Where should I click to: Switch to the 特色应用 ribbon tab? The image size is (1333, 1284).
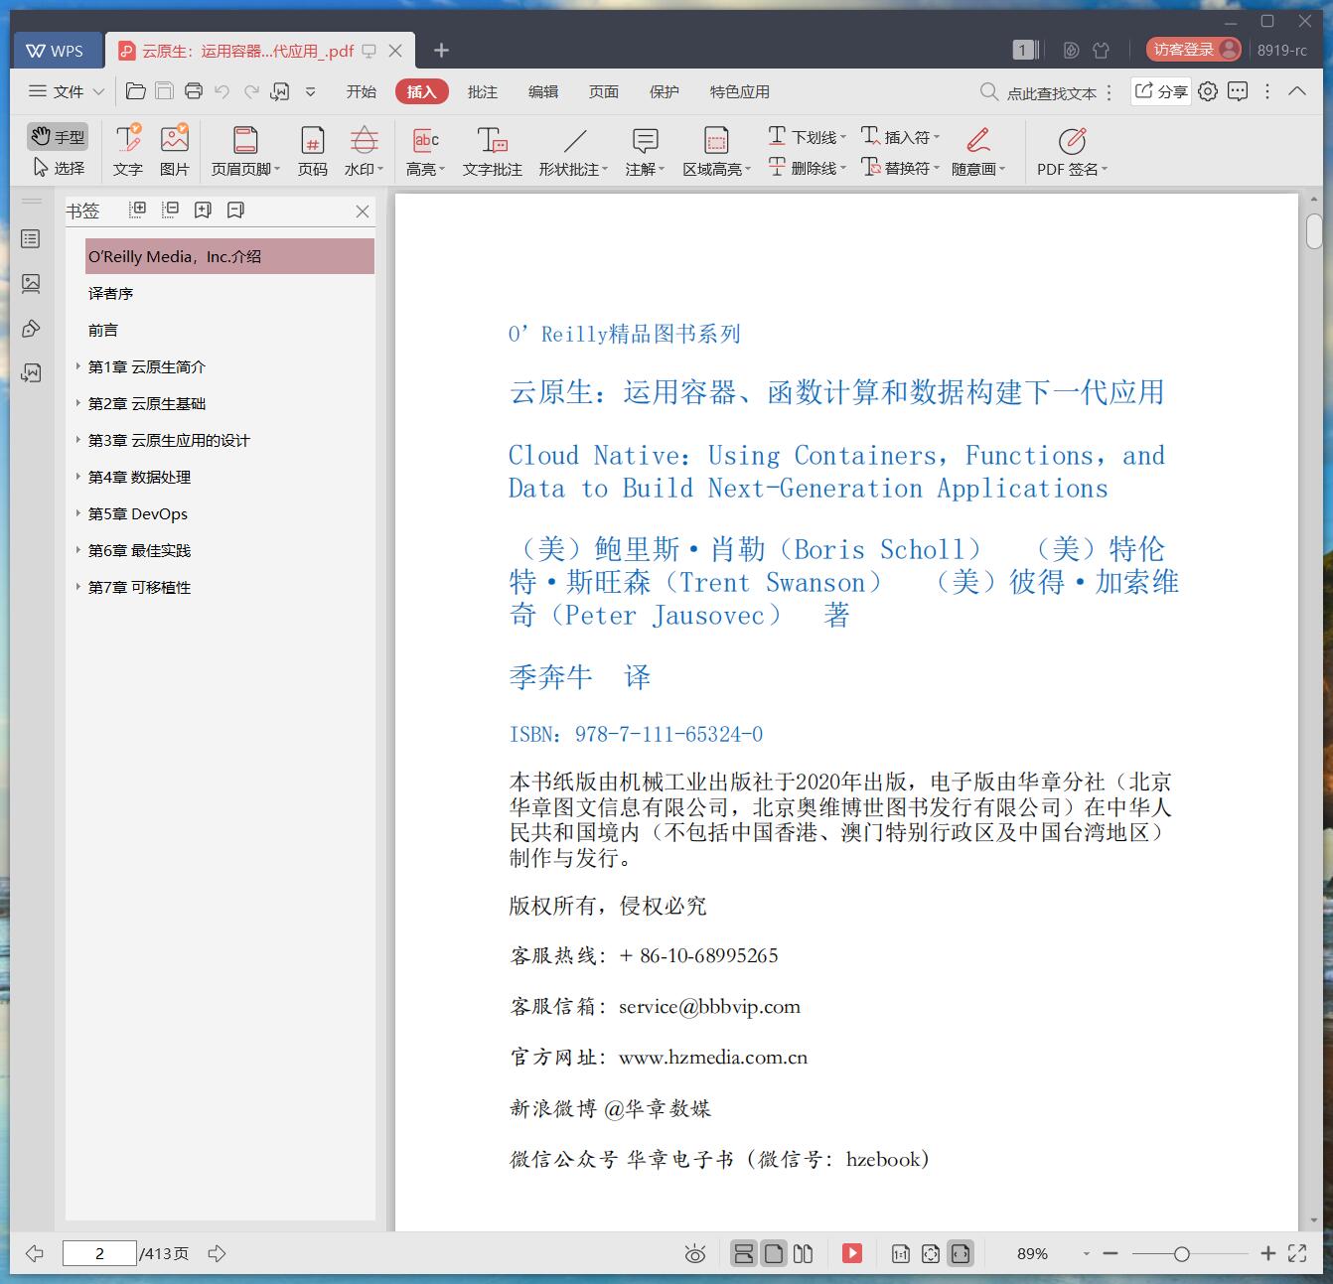740,91
